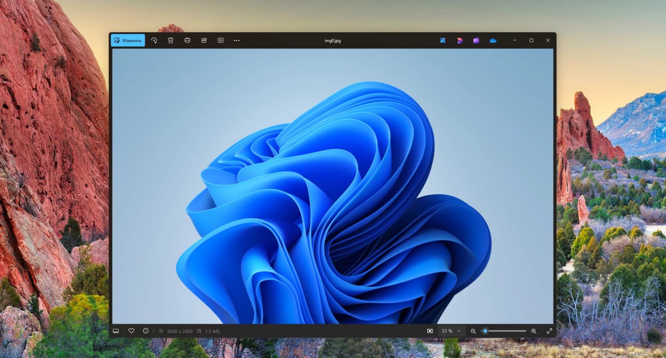Click the blue bloom image in viewer

333,208
